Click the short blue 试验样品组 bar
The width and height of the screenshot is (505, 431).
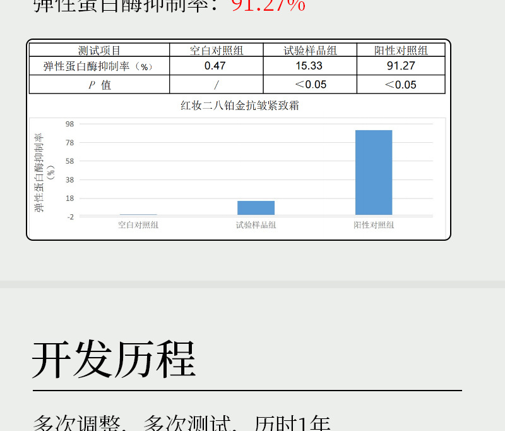(256, 208)
